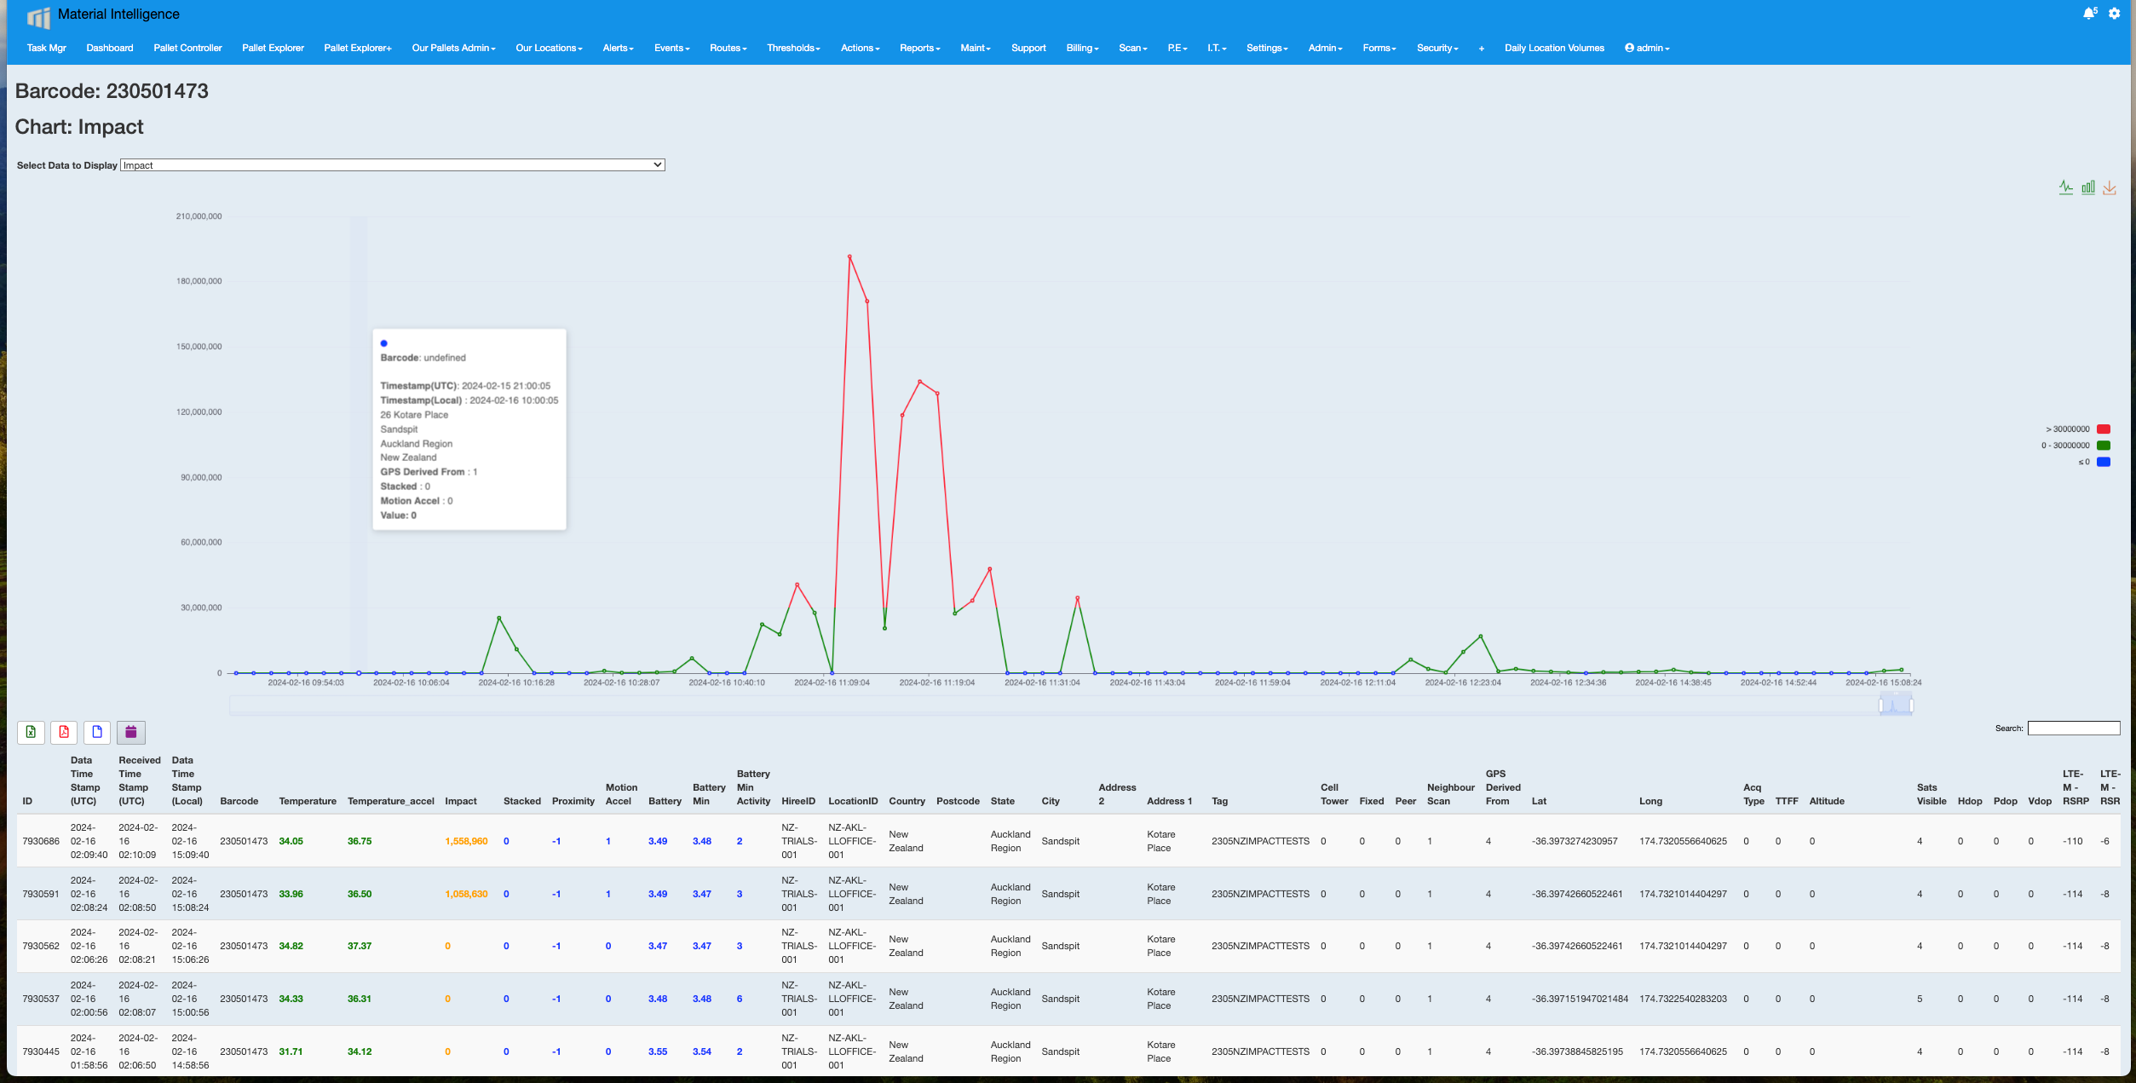
Task: Click x-axis label 2024-02-16 11:09:04
Action: [832, 683]
